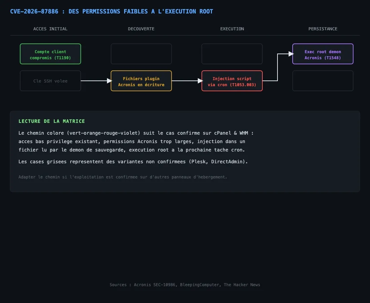
Task: Click the purple Exec root demon Acronis box
Action: click(323, 54)
